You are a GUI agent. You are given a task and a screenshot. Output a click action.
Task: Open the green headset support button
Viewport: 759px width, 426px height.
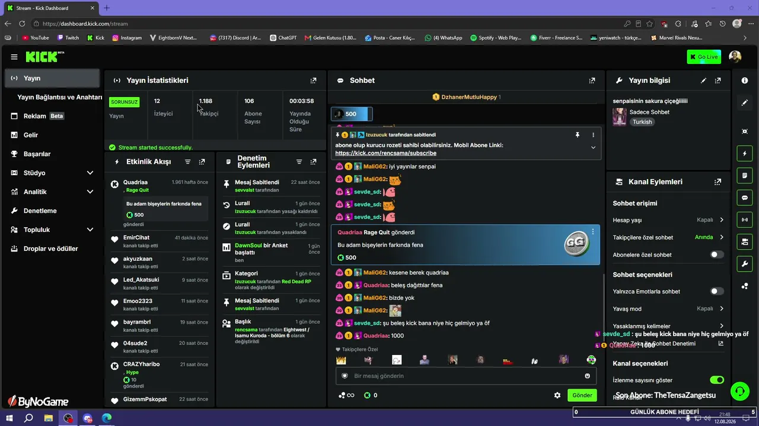coord(739,391)
